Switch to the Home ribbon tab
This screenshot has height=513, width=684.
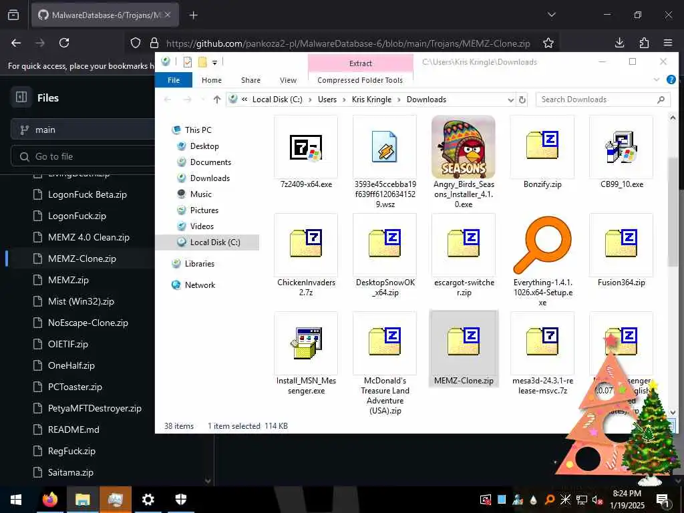[212, 80]
